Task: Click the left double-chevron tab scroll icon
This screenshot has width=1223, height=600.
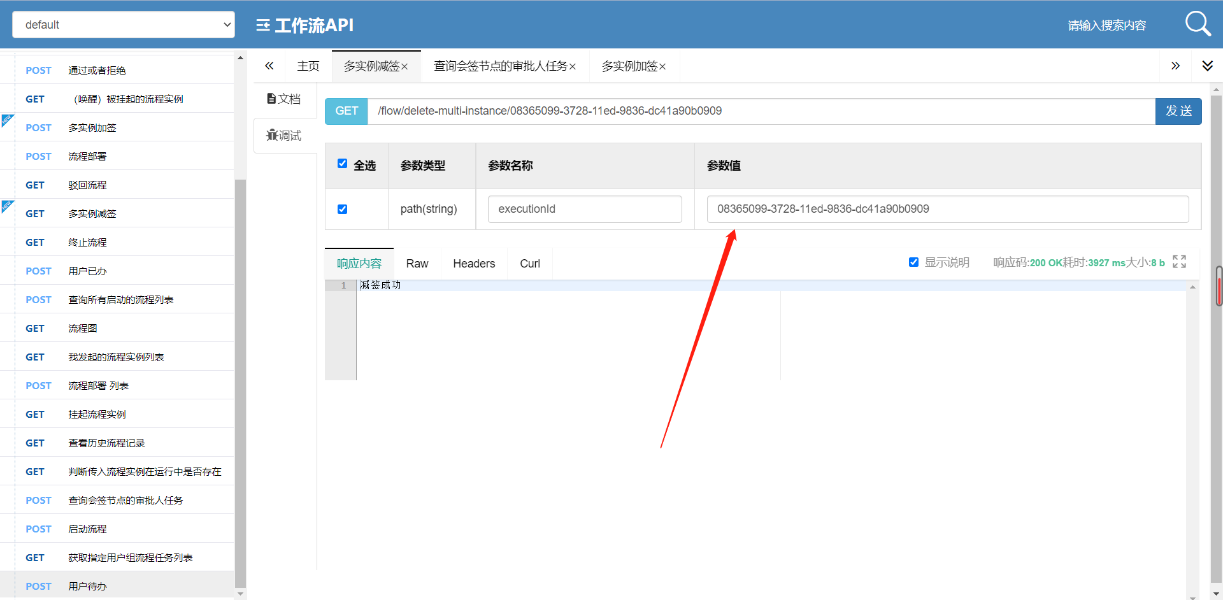Action: [269, 66]
